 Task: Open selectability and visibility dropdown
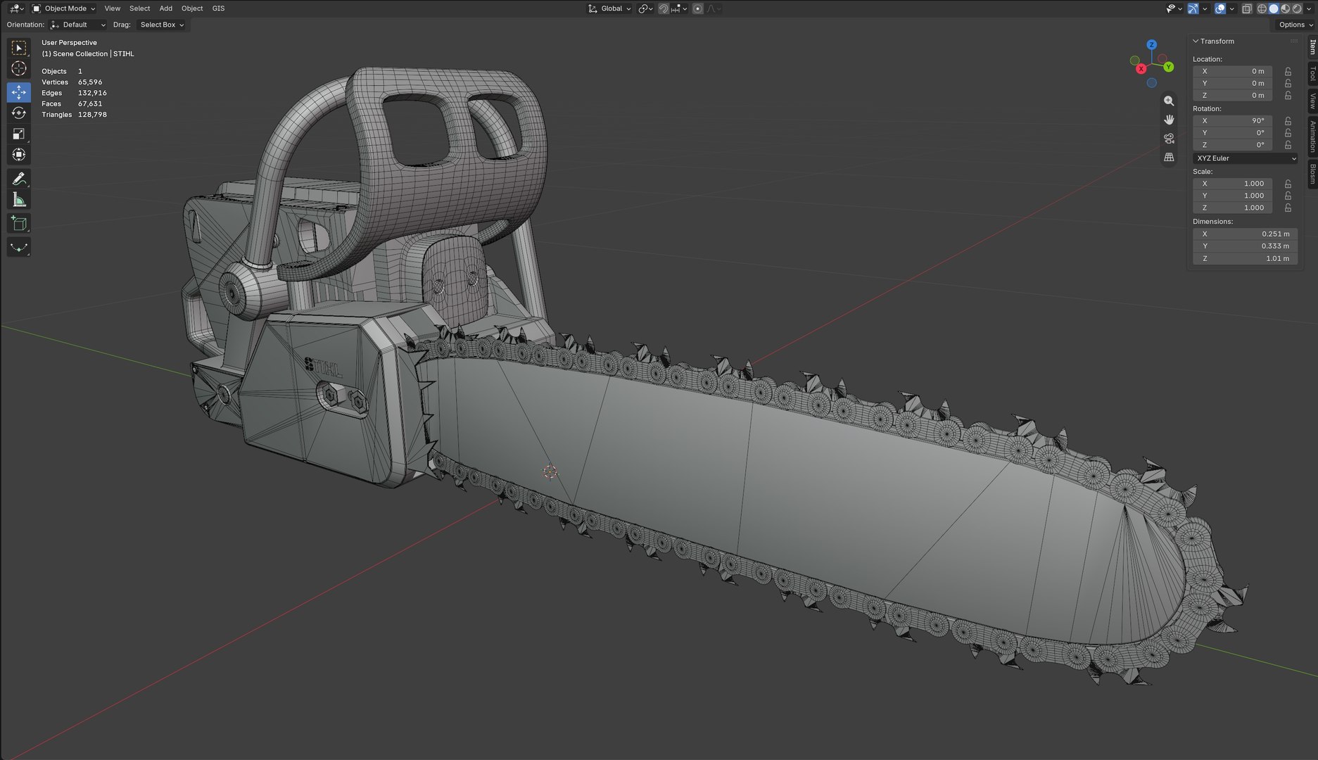click(x=1174, y=8)
